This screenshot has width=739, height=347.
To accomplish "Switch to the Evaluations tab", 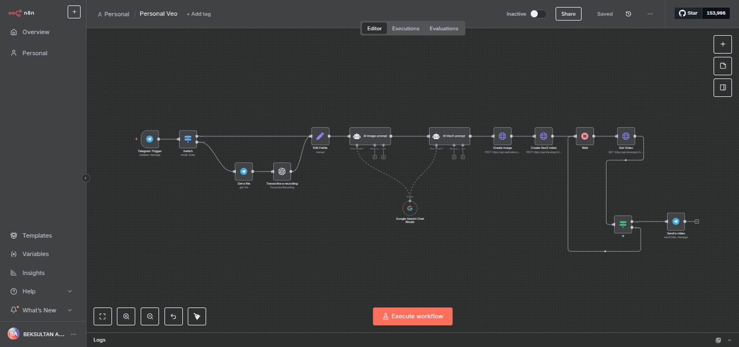I will pyautogui.click(x=444, y=29).
